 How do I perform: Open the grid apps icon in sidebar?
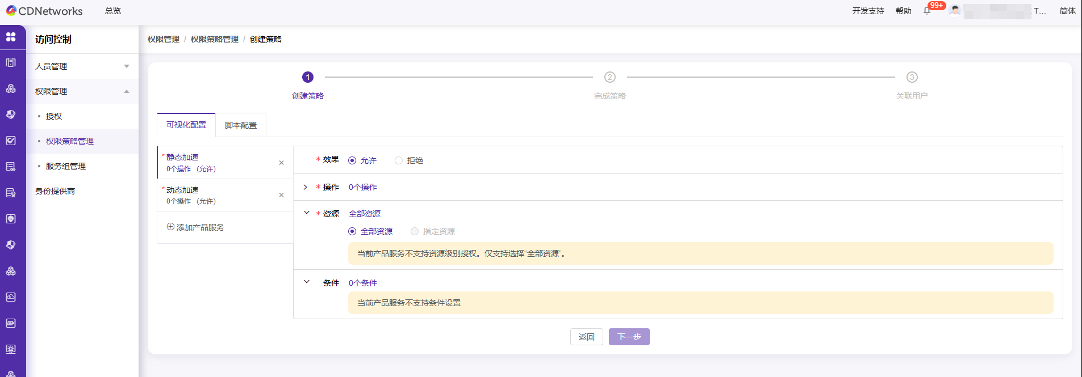(x=11, y=37)
